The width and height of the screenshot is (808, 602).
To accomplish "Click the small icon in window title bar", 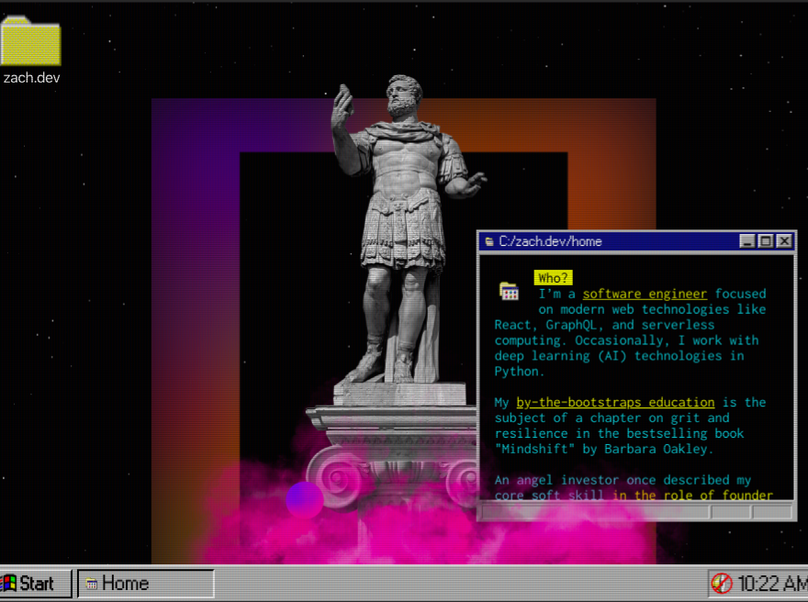I will click(x=488, y=241).
